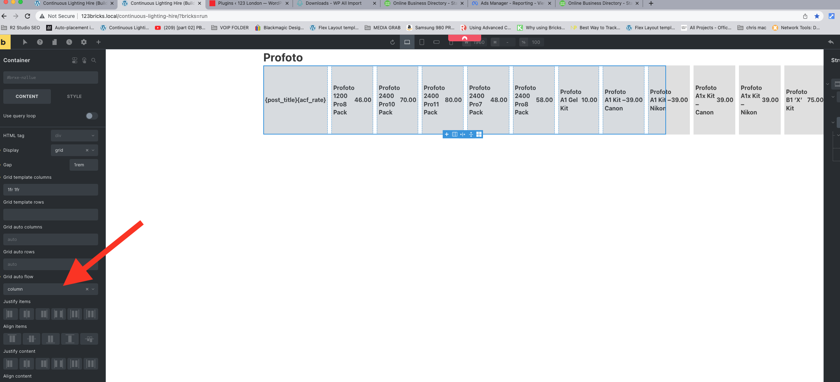Viewport: 840px width, 382px height.
Task: Set Align items to vertical center
Action: click(x=31, y=339)
